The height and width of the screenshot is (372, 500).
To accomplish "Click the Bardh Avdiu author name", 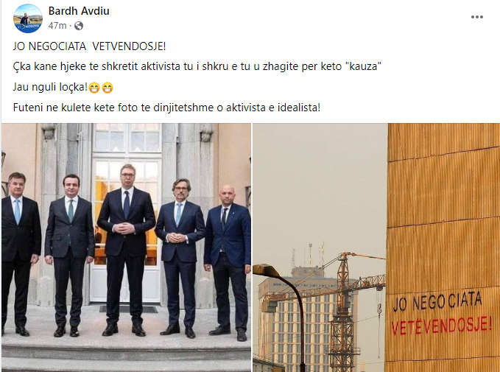I will 79,11.
